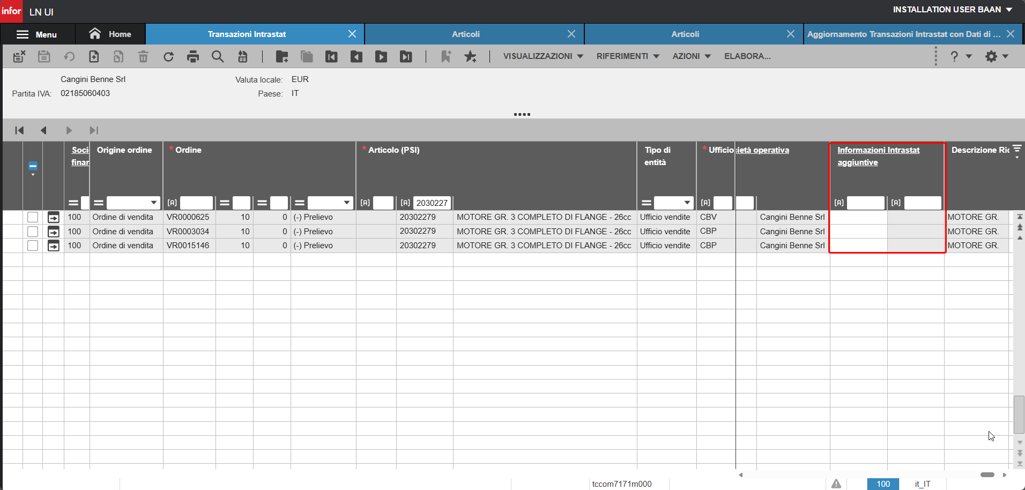Click Informazioni Intrastat aggiuntive column link

pos(878,156)
